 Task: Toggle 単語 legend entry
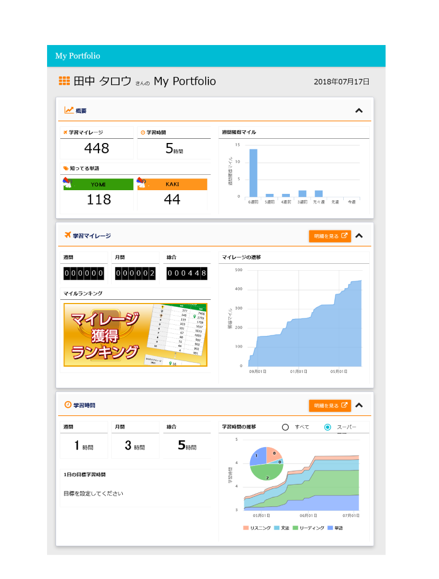pos(335,528)
